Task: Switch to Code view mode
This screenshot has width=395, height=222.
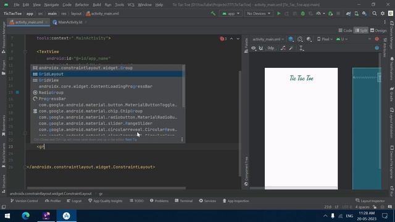Action: click(x=345, y=30)
